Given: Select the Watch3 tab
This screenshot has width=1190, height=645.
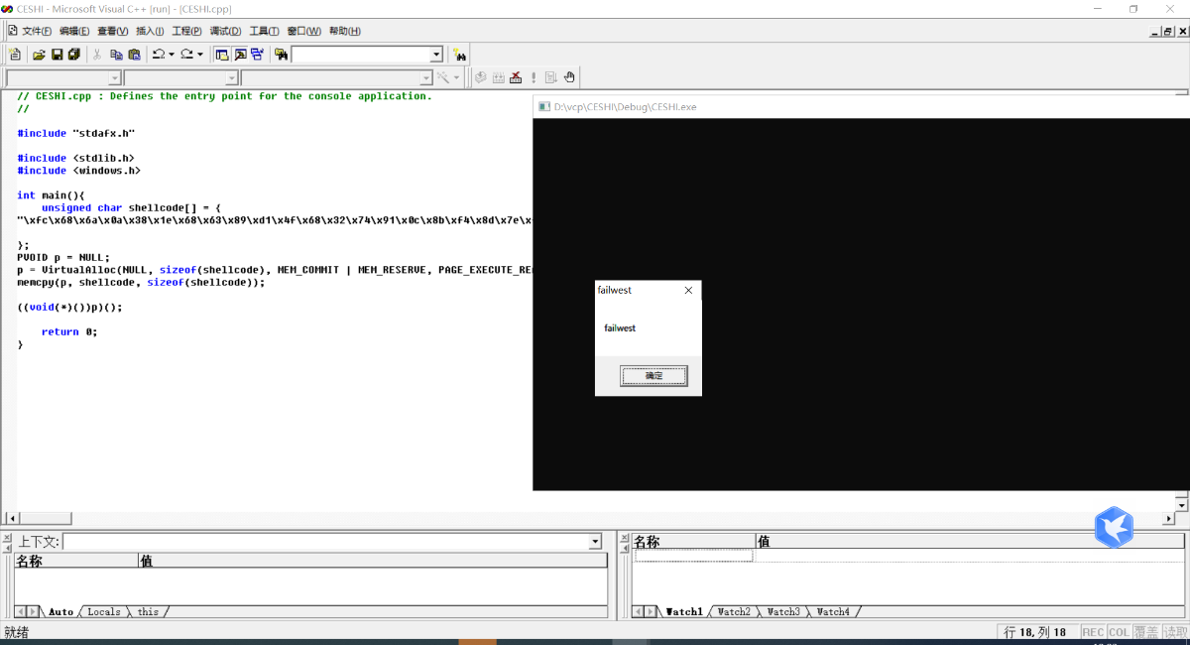Looking at the screenshot, I should 783,612.
